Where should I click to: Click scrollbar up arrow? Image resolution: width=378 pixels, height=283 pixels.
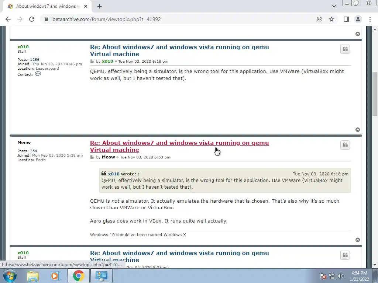click(375, 29)
